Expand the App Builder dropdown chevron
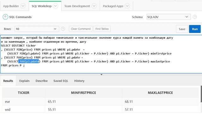This screenshot has width=202, height=114. point(23,6)
